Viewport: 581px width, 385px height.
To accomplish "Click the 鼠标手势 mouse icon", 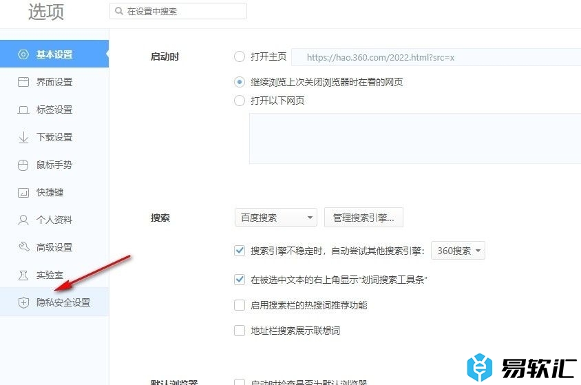I will click(x=23, y=165).
